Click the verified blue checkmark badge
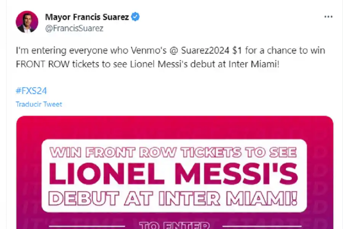This screenshot has height=229, width=343. (135, 16)
